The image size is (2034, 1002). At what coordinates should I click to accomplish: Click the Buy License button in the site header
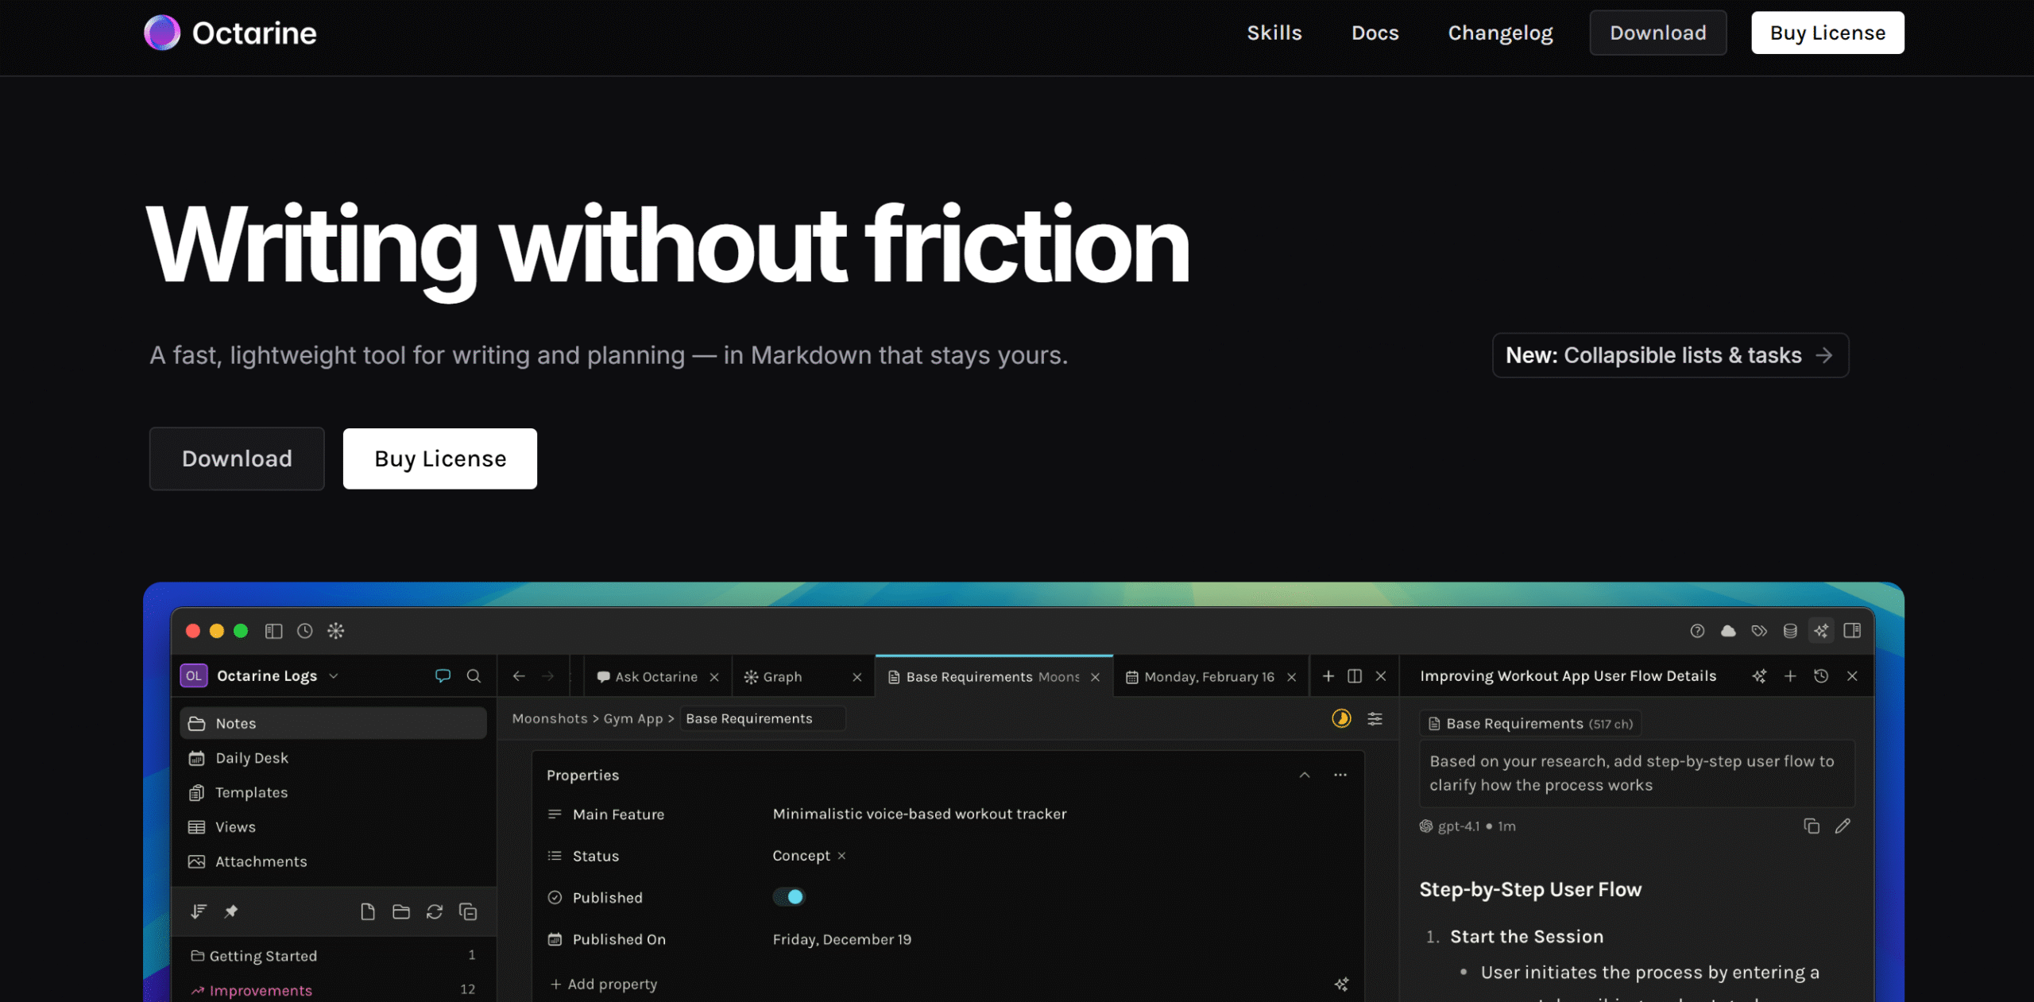(x=1827, y=33)
